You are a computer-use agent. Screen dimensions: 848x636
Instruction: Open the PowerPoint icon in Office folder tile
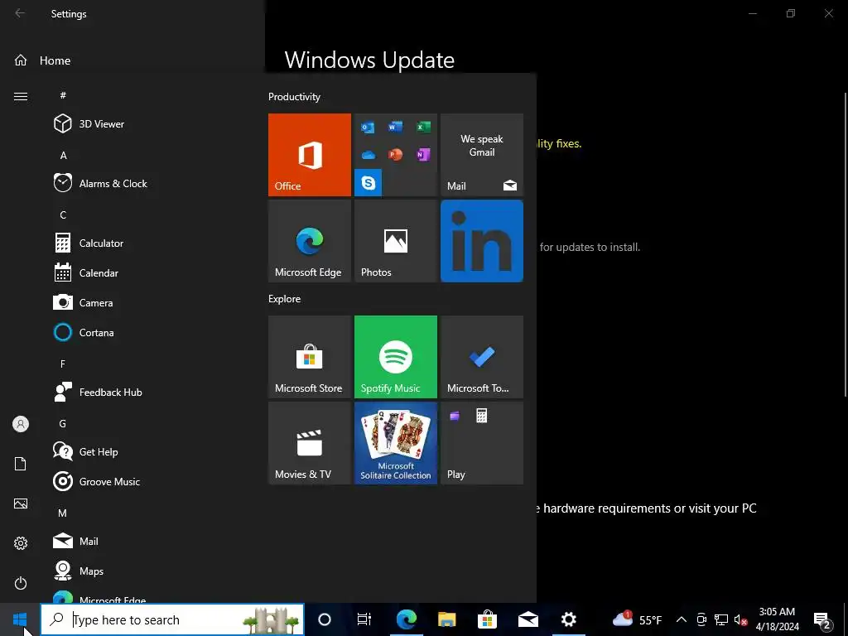[396, 155]
